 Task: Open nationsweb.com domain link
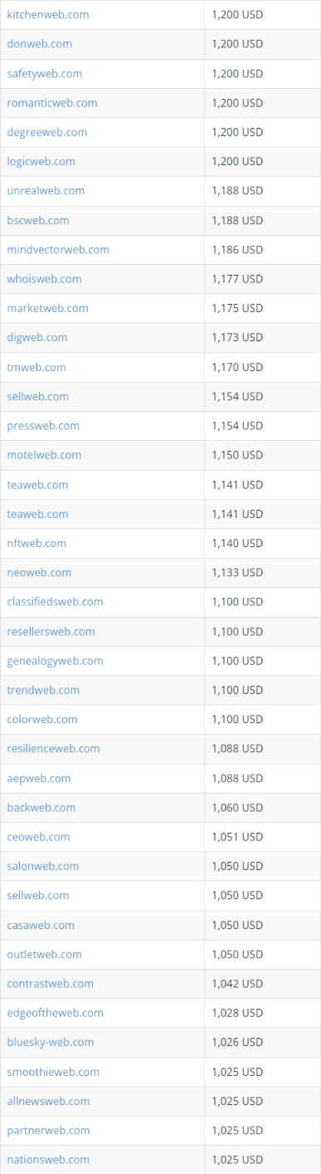tap(48, 1159)
